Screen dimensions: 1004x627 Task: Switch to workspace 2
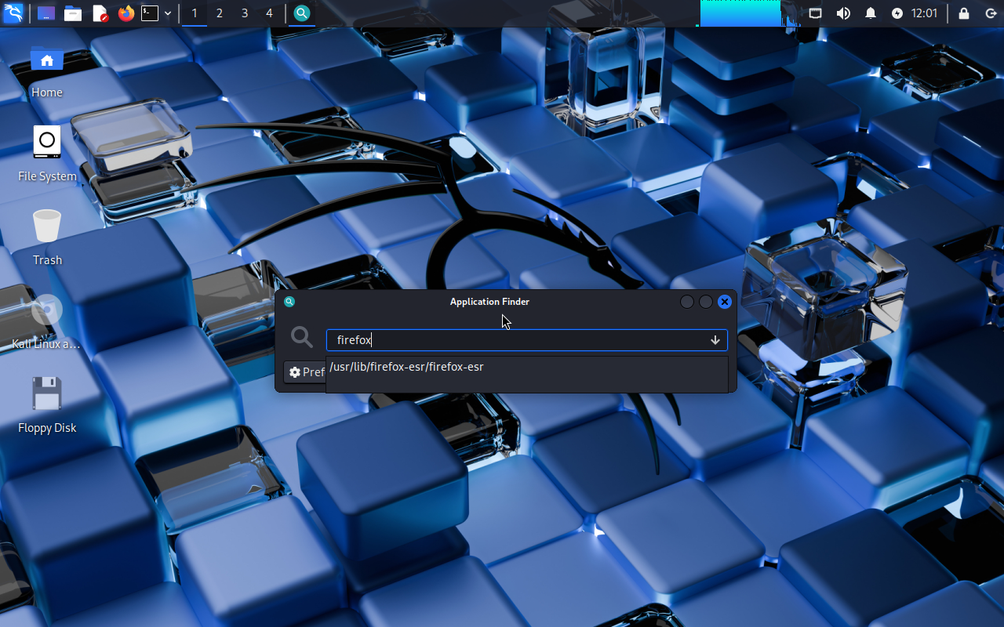coord(219,13)
